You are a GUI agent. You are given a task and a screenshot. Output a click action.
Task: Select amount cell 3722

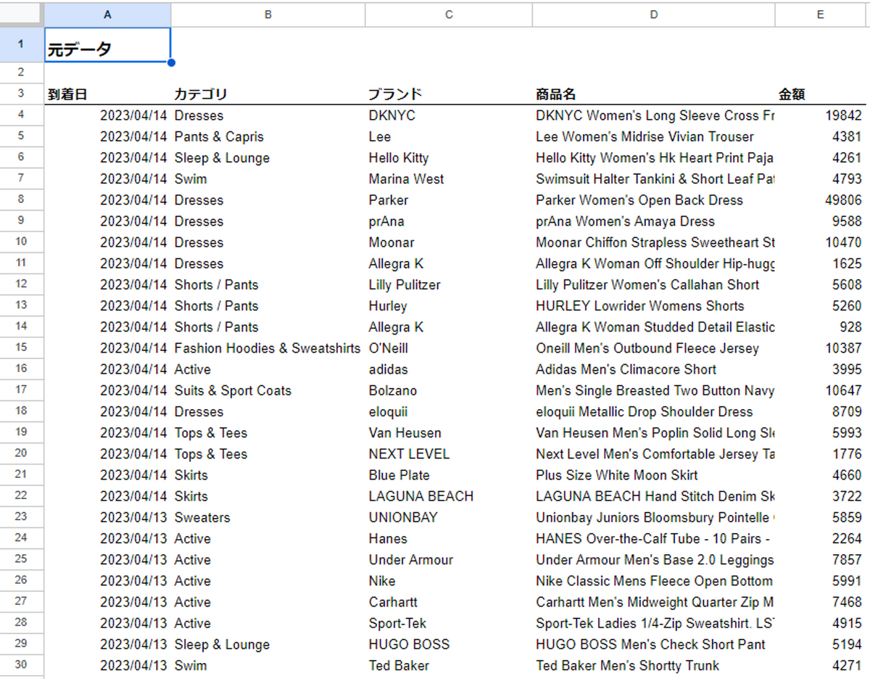[820, 496]
